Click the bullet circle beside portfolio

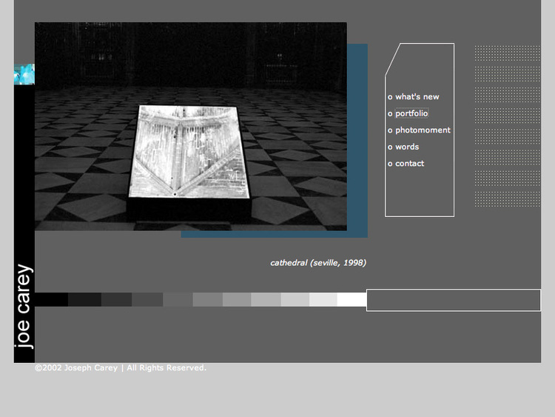pos(390,114)
